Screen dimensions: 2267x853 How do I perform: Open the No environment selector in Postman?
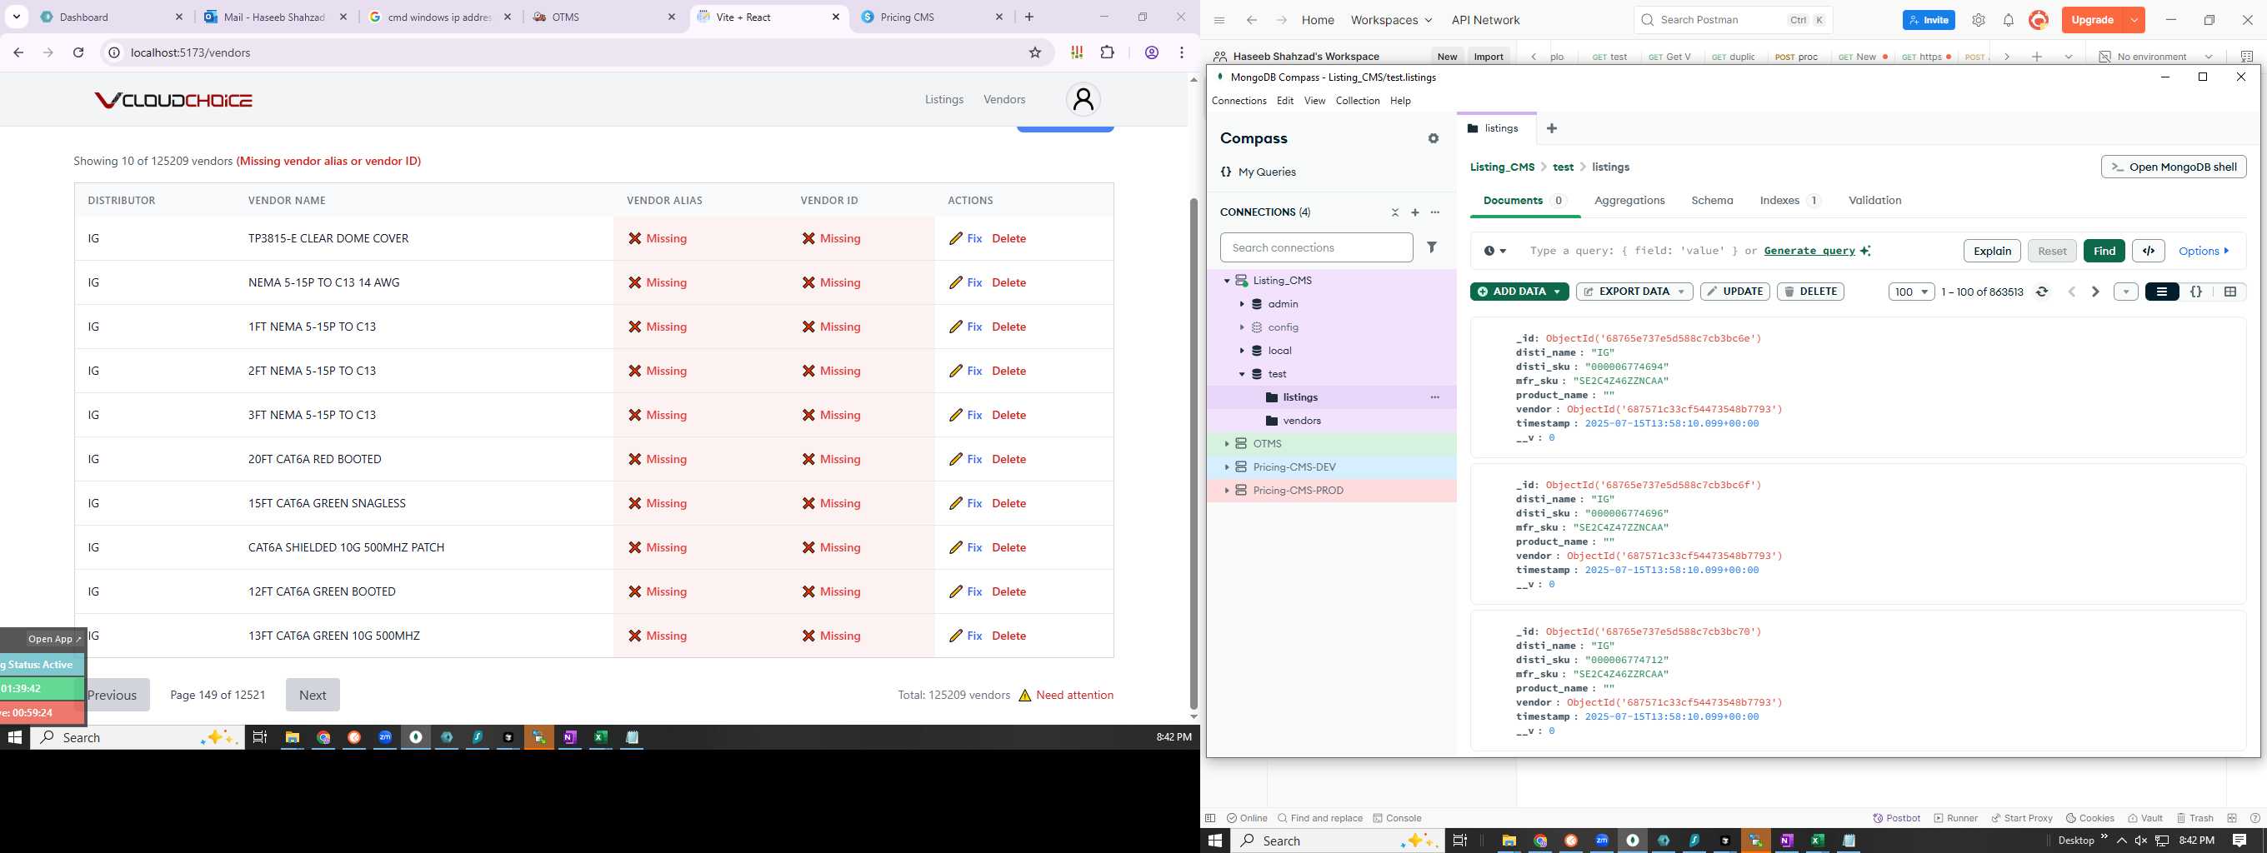click(x=2155, y=57)
